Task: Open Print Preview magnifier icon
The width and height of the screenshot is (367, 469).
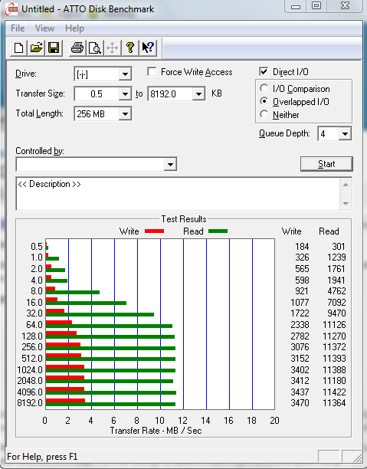Action: click(x=95, y=48)
